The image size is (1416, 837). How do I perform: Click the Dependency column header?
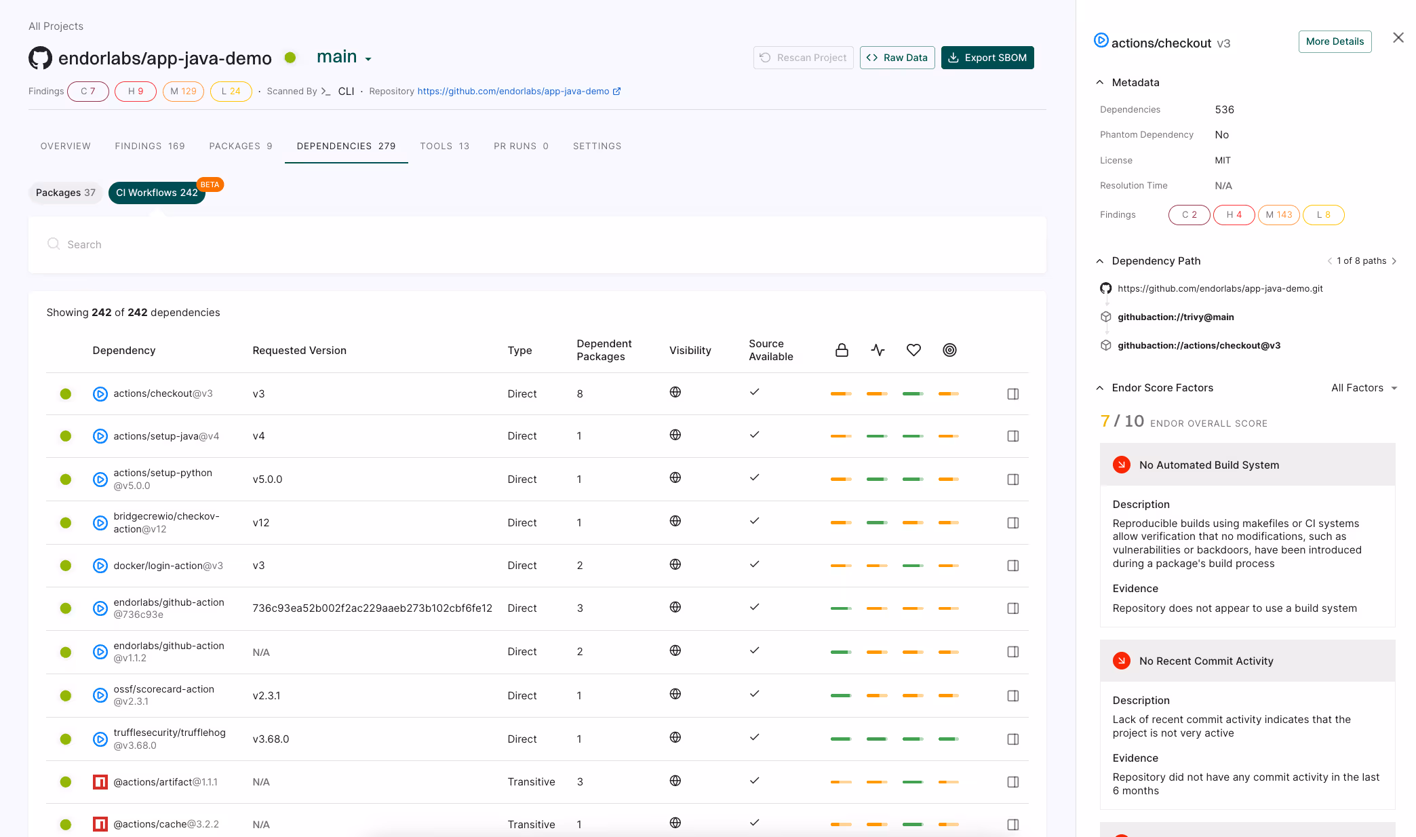[124, 351]
